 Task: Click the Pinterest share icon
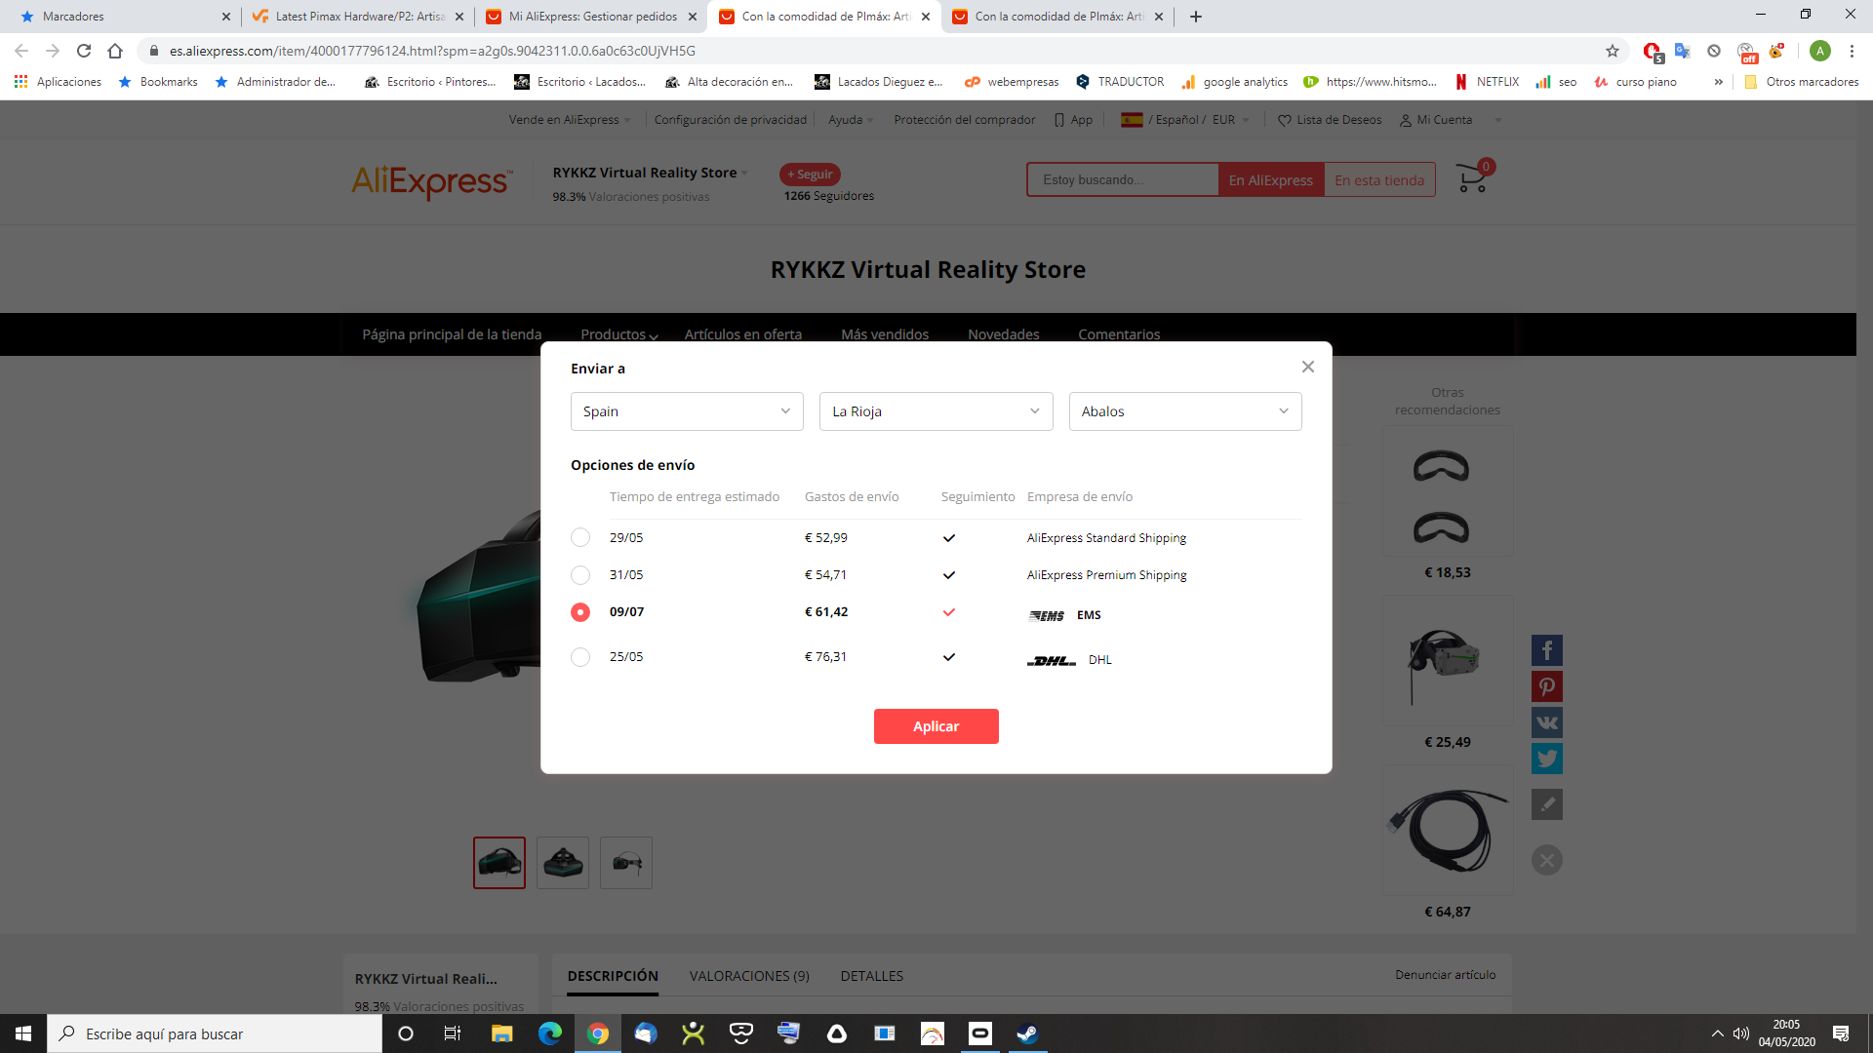pyautogui.click(x=1546, y=686)
